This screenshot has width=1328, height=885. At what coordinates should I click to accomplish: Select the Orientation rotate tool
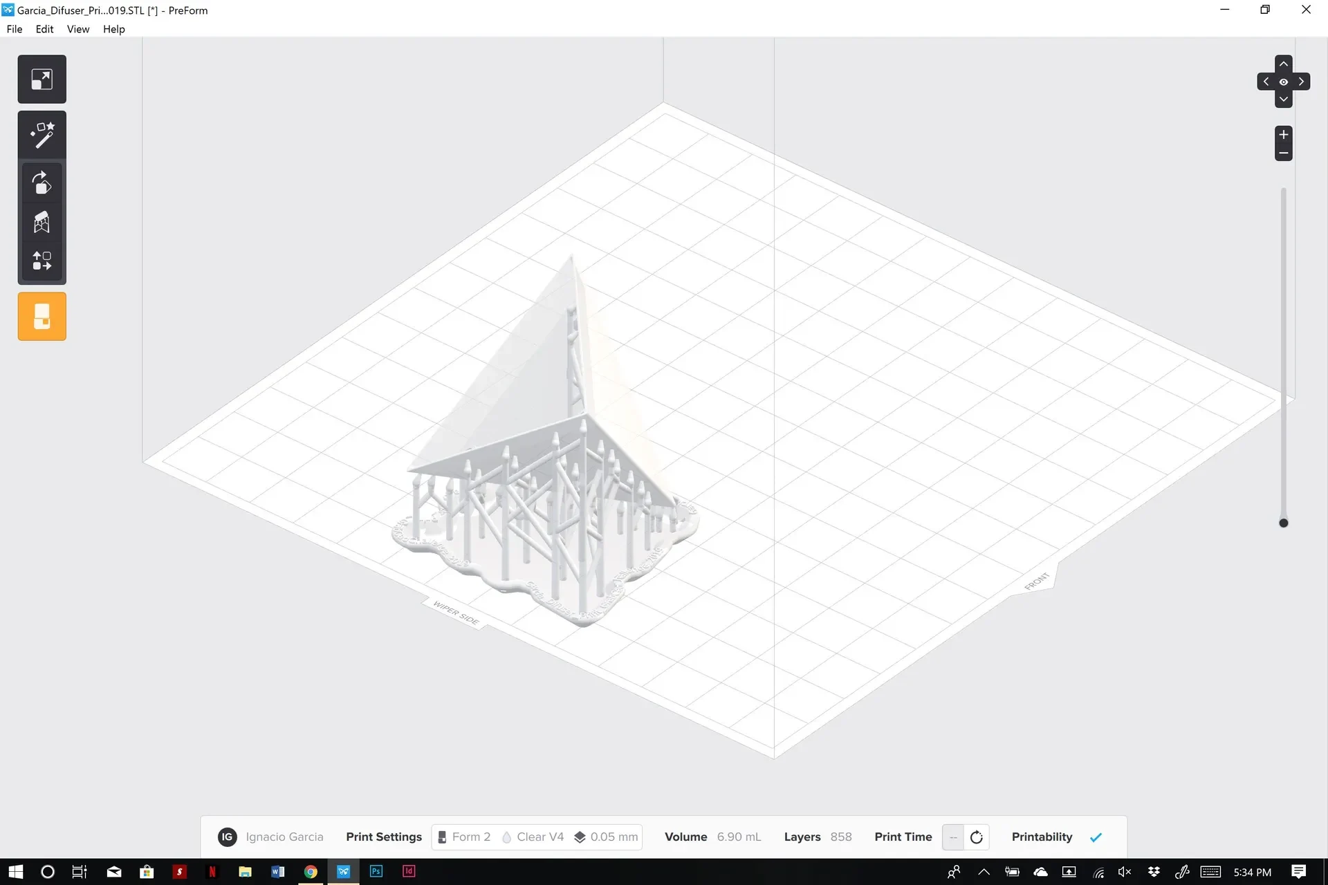pyautogui.click(x=41, y=183)
